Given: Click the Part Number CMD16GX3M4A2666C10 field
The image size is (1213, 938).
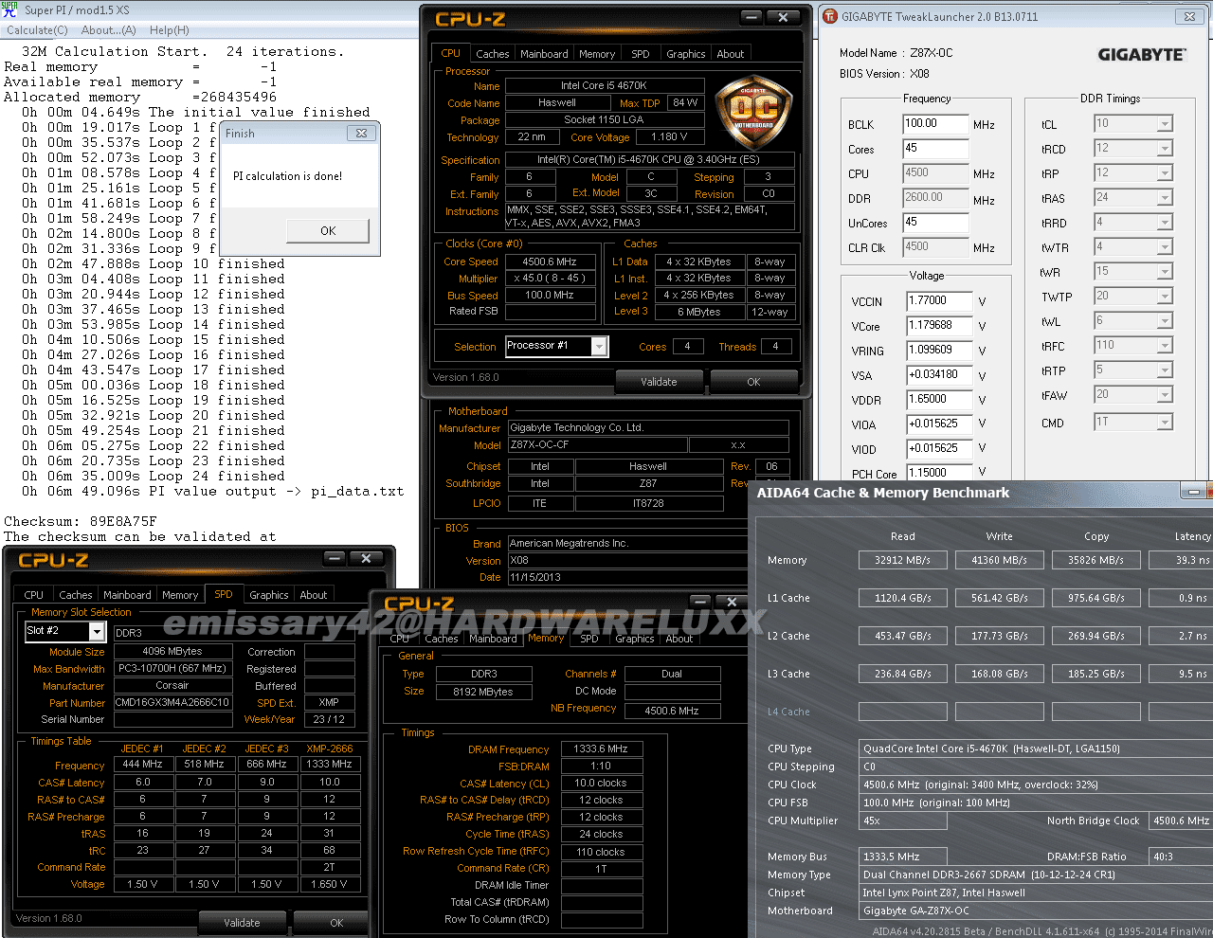Looking at the screenshot, I should 172,702.
